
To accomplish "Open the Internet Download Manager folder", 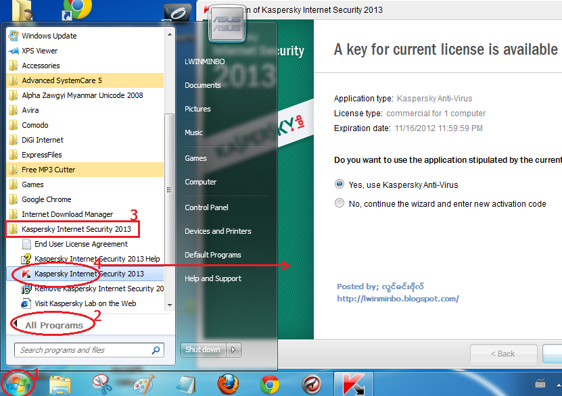I will point(85,214).
